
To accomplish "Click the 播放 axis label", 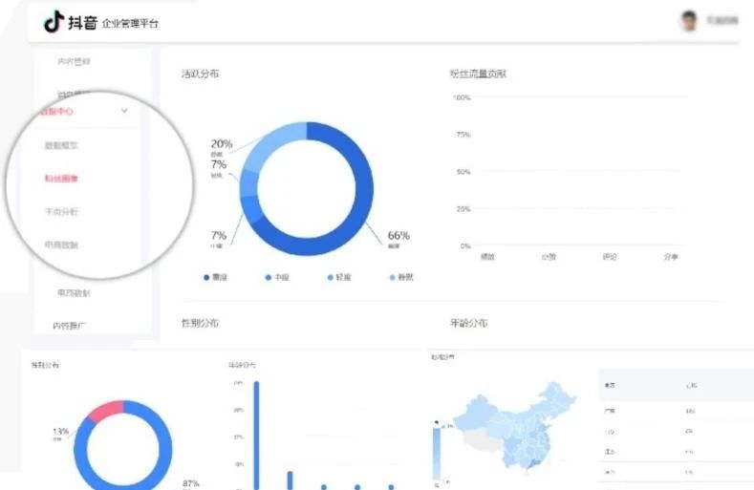I will pos(487,257).
